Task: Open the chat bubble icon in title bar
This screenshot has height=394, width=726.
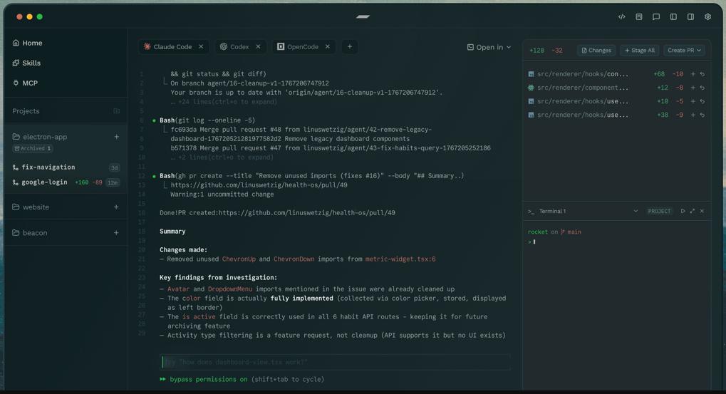Action: click(x=656, y=16)
